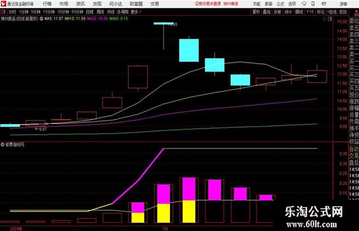The height and width of the screenshot is (231, 359).
Task: Switch to the 15分钟 period
Action: pyautogui.click(x=49, y=12)
